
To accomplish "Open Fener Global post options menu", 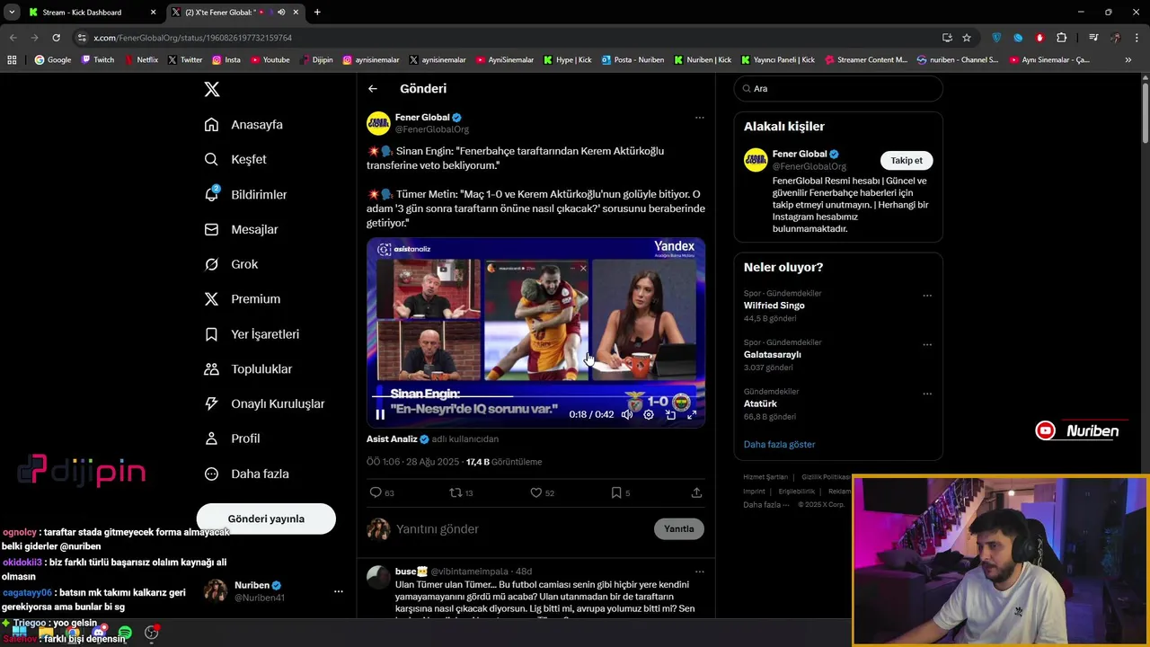I will (x=699, y=118).
